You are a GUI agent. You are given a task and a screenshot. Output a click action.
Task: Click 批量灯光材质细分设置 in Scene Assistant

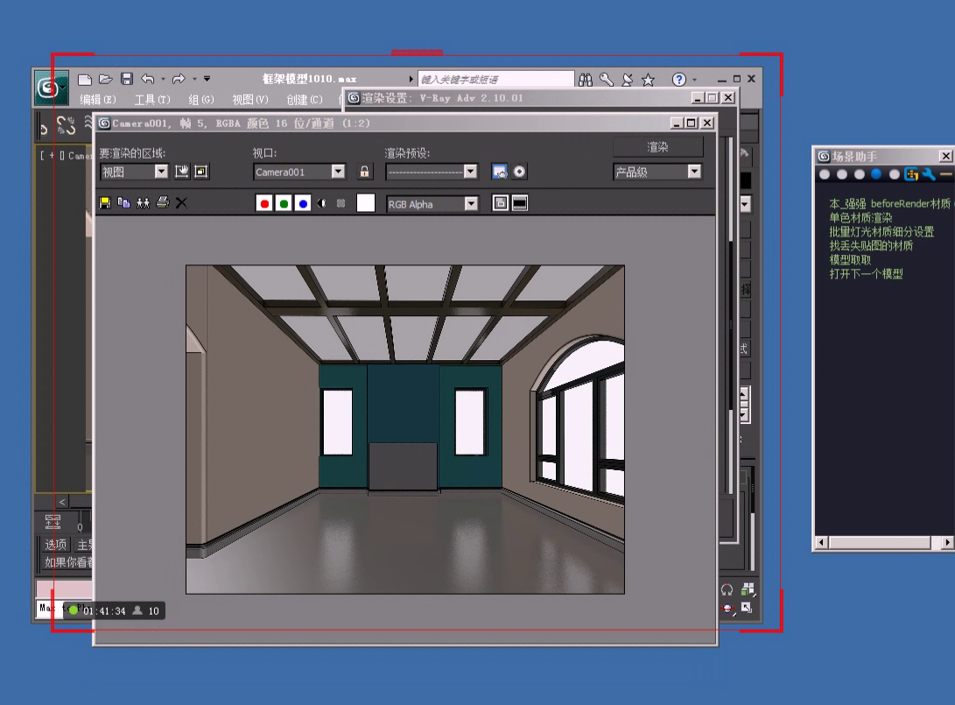pos(881,231)
